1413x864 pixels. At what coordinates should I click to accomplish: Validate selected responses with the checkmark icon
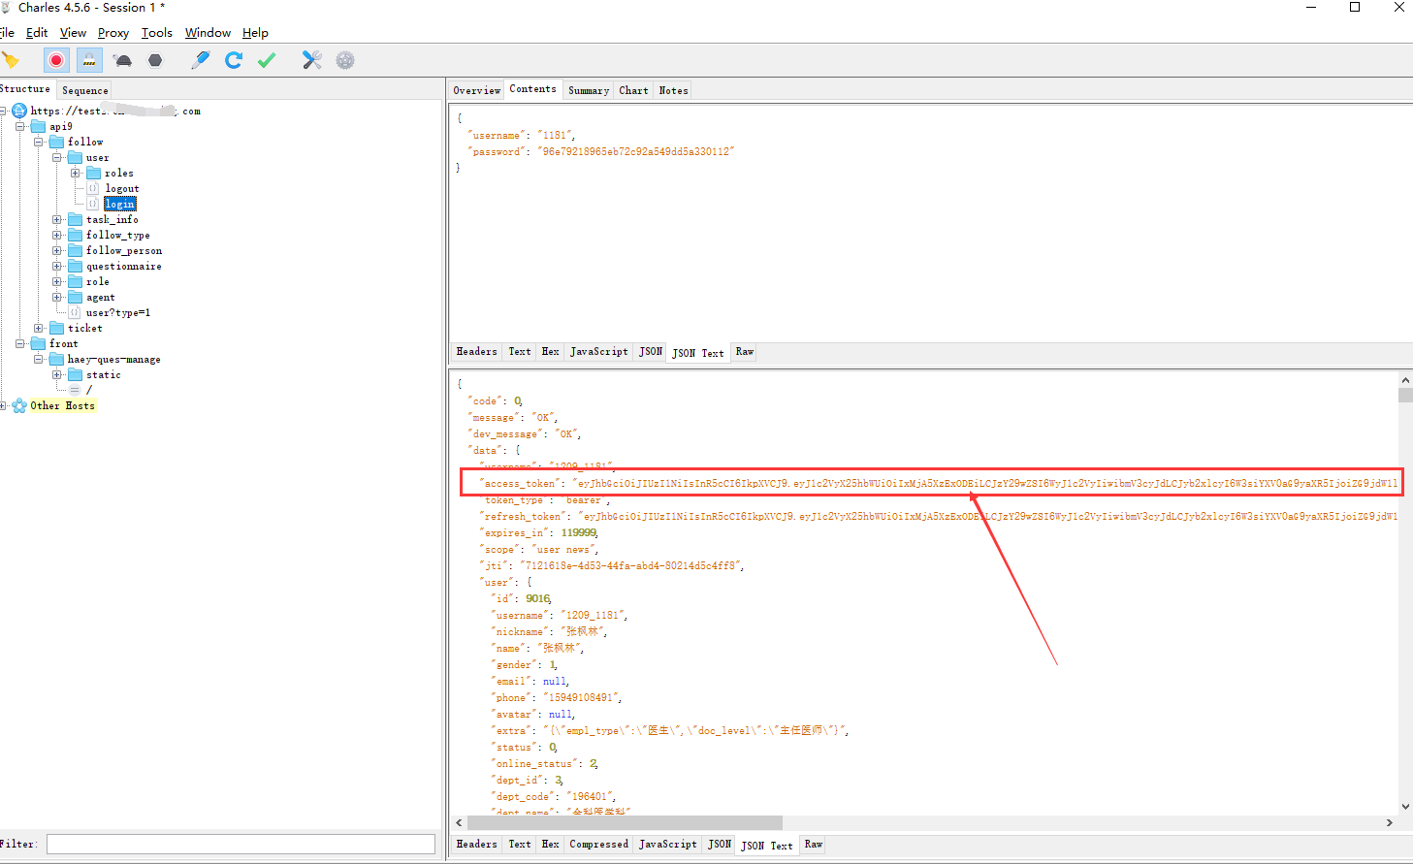267,60
